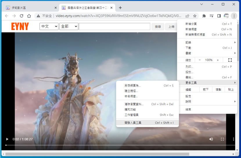Image resolution: width=241 pixels, height=158 pixels.
Task: Increase zoom with plus button
Action: coord(218,60)
